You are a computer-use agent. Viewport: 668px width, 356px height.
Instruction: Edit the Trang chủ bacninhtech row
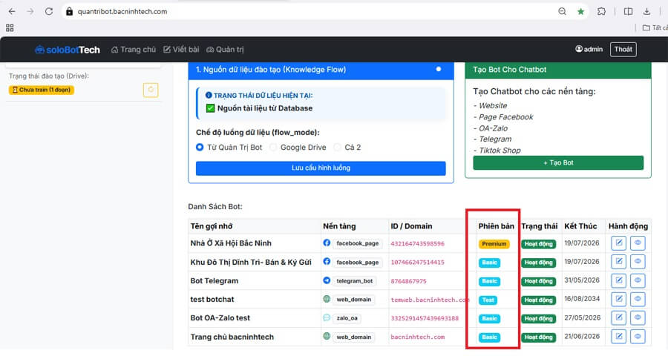coord(618,337)
